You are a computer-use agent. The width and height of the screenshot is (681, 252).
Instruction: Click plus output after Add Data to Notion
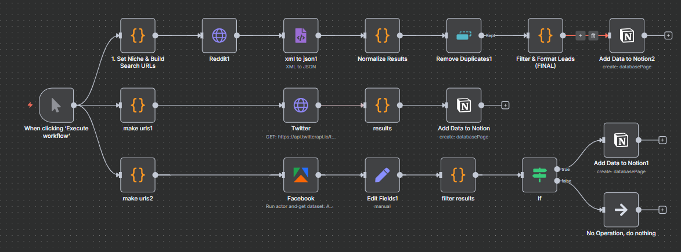point(505,105)
